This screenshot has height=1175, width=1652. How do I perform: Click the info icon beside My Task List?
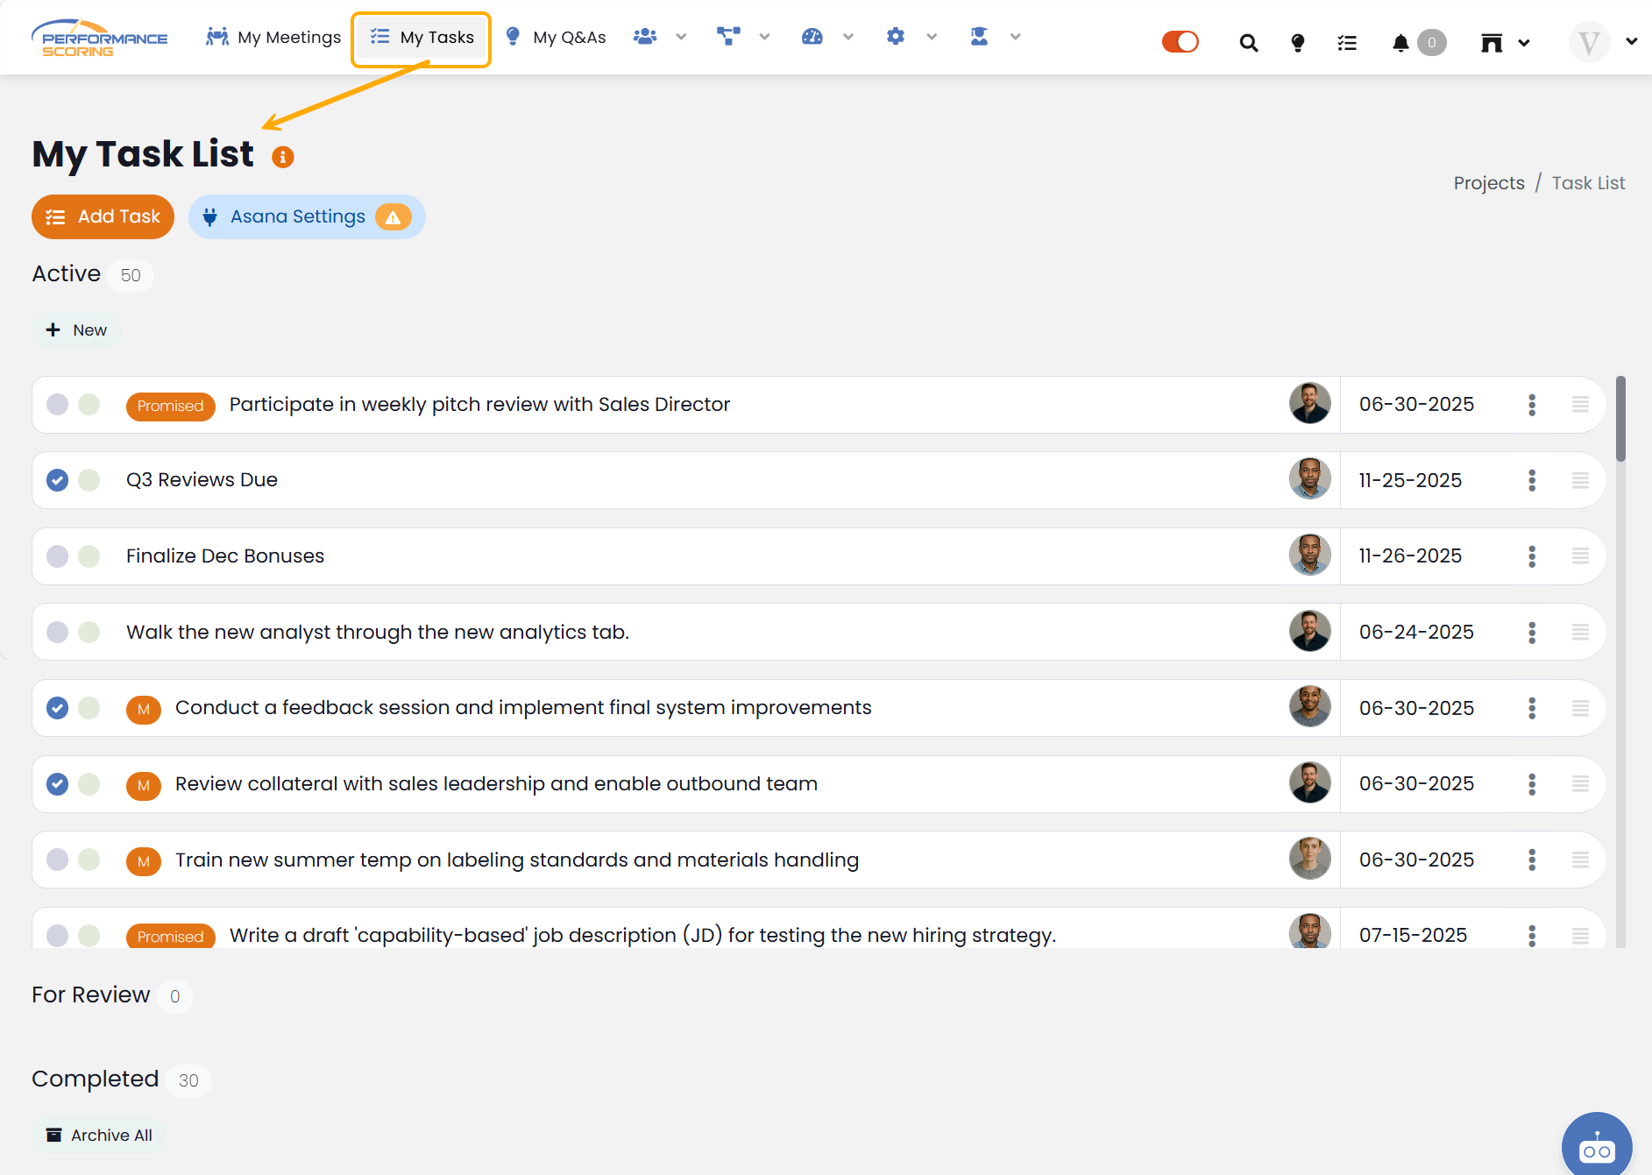pos(282,157)
